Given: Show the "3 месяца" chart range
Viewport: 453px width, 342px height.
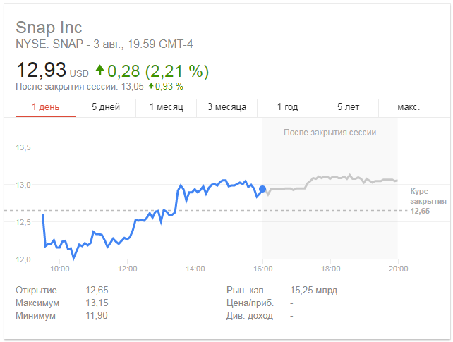Looking at the screenshot, I should pos(226,107).
